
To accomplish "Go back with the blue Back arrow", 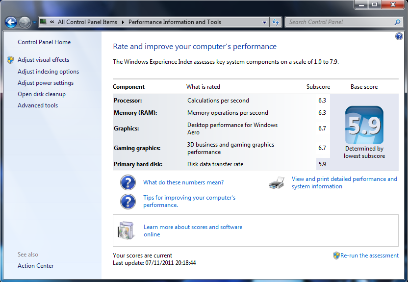I will (x=11, y=23).
